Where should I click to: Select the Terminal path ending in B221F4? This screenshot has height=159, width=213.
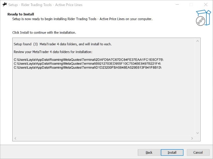pos(87,64)
